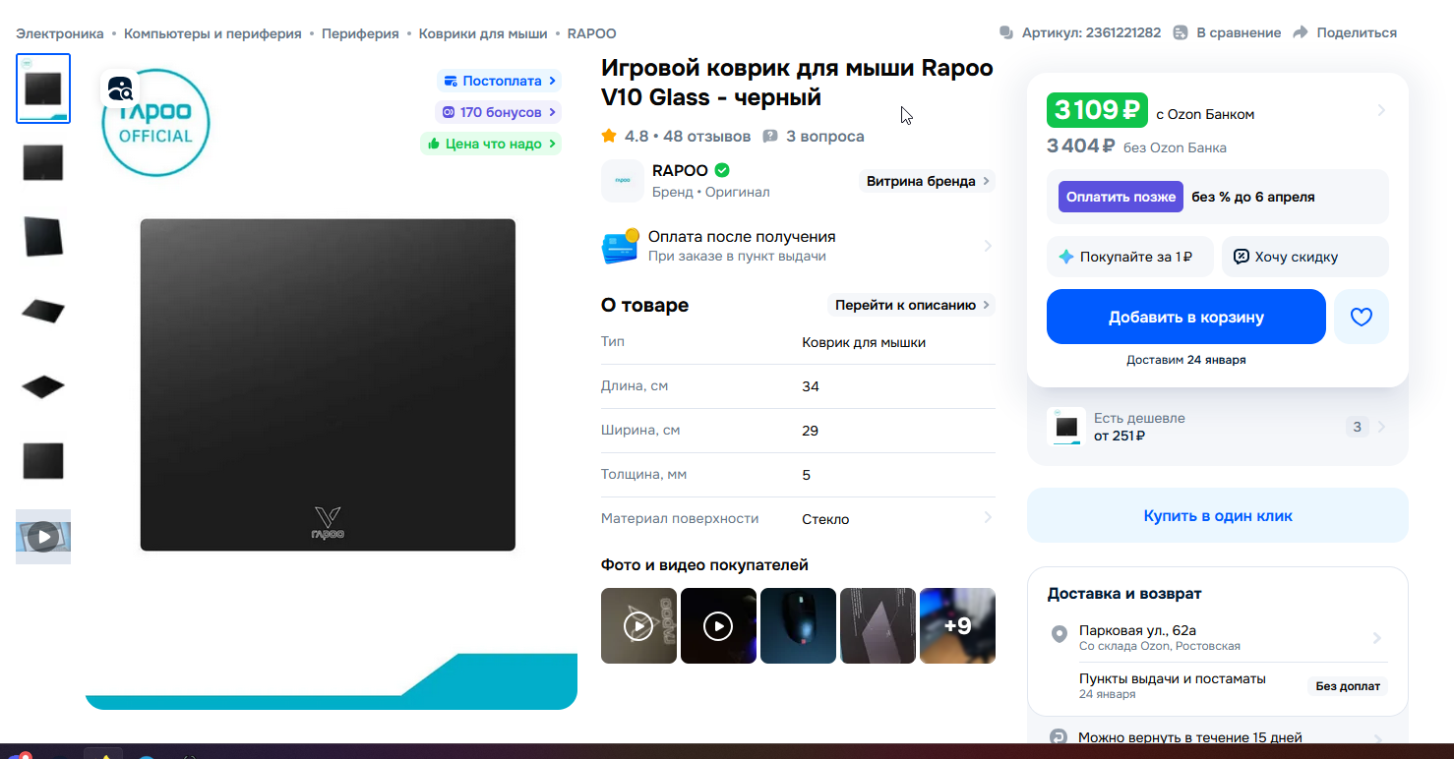1454x759 pixels.
Task: Click the О товаре heading
Action: (x=645, y=305)
